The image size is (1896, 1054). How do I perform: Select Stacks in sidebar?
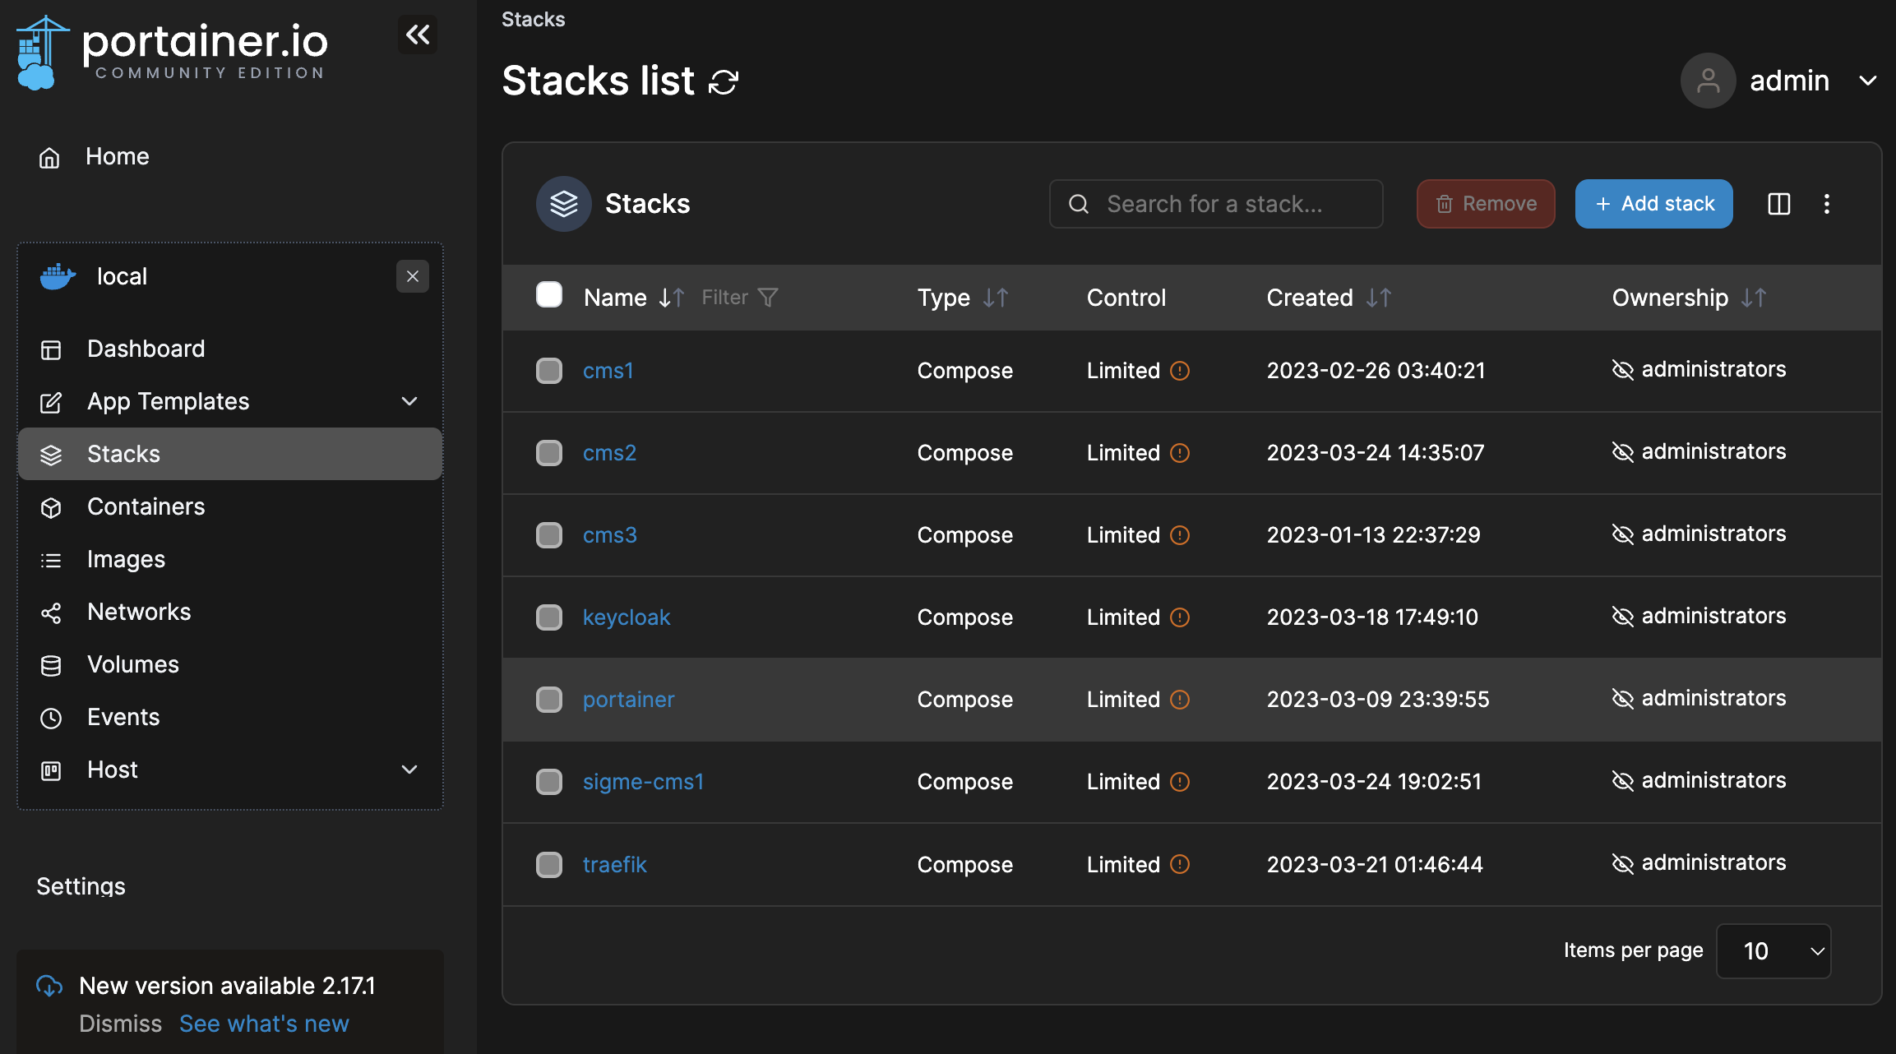230,454
